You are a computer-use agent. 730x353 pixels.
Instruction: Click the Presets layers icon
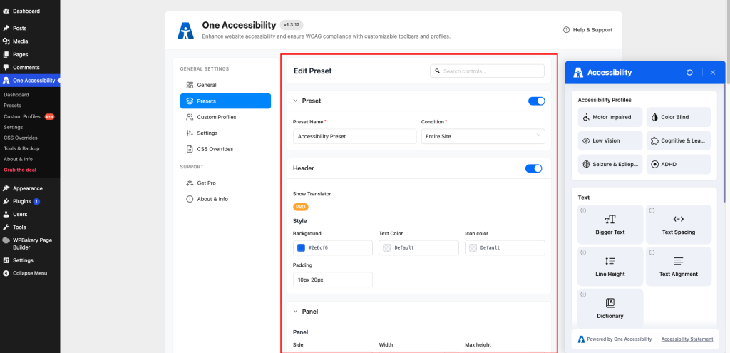(190, 101)
